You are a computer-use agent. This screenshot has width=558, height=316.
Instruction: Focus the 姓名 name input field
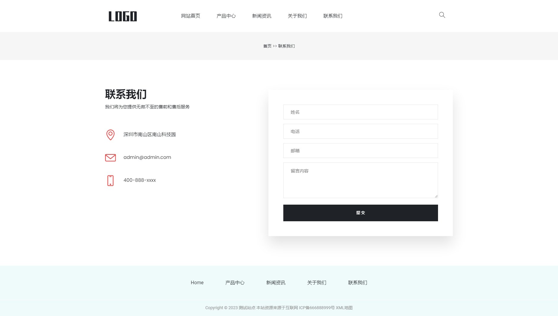click(x=361, y=112)
